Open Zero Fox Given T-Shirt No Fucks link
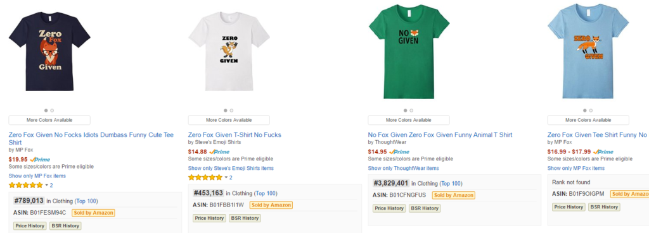 [x=235, y=135]
